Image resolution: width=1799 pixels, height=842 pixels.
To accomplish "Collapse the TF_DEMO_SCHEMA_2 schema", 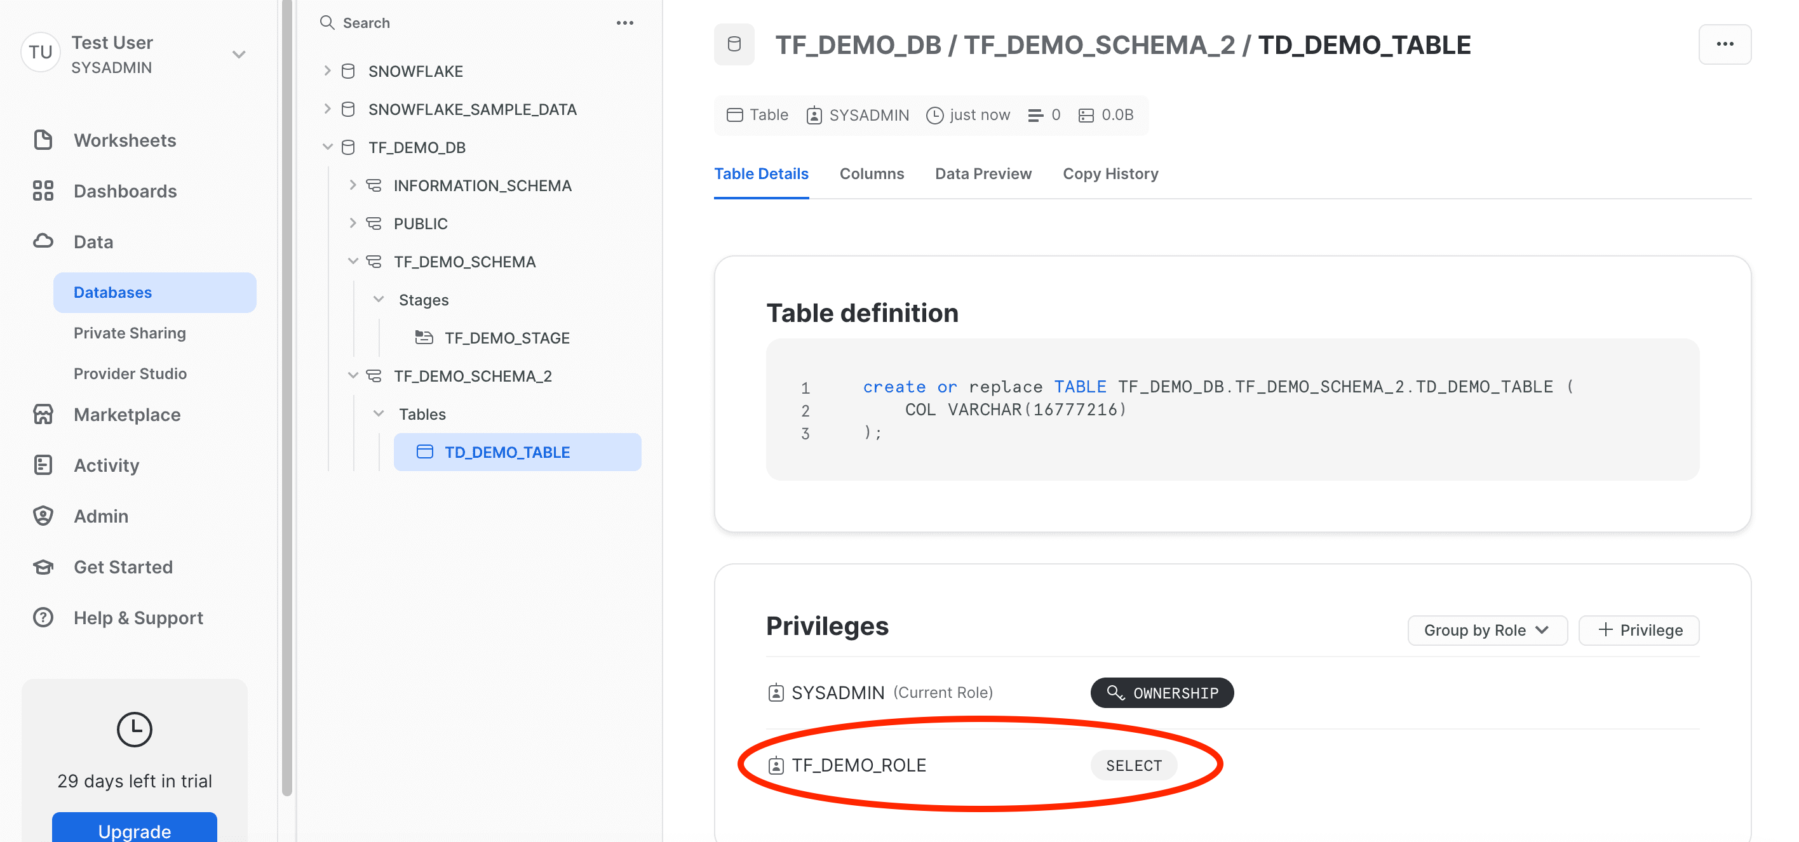I will (353, 376).
